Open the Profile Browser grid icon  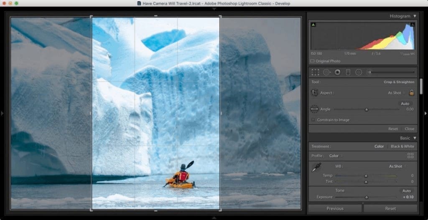(x=410, y=156)
